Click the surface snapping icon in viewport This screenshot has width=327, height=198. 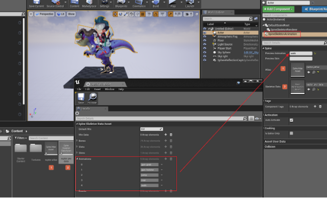point(137,14)
